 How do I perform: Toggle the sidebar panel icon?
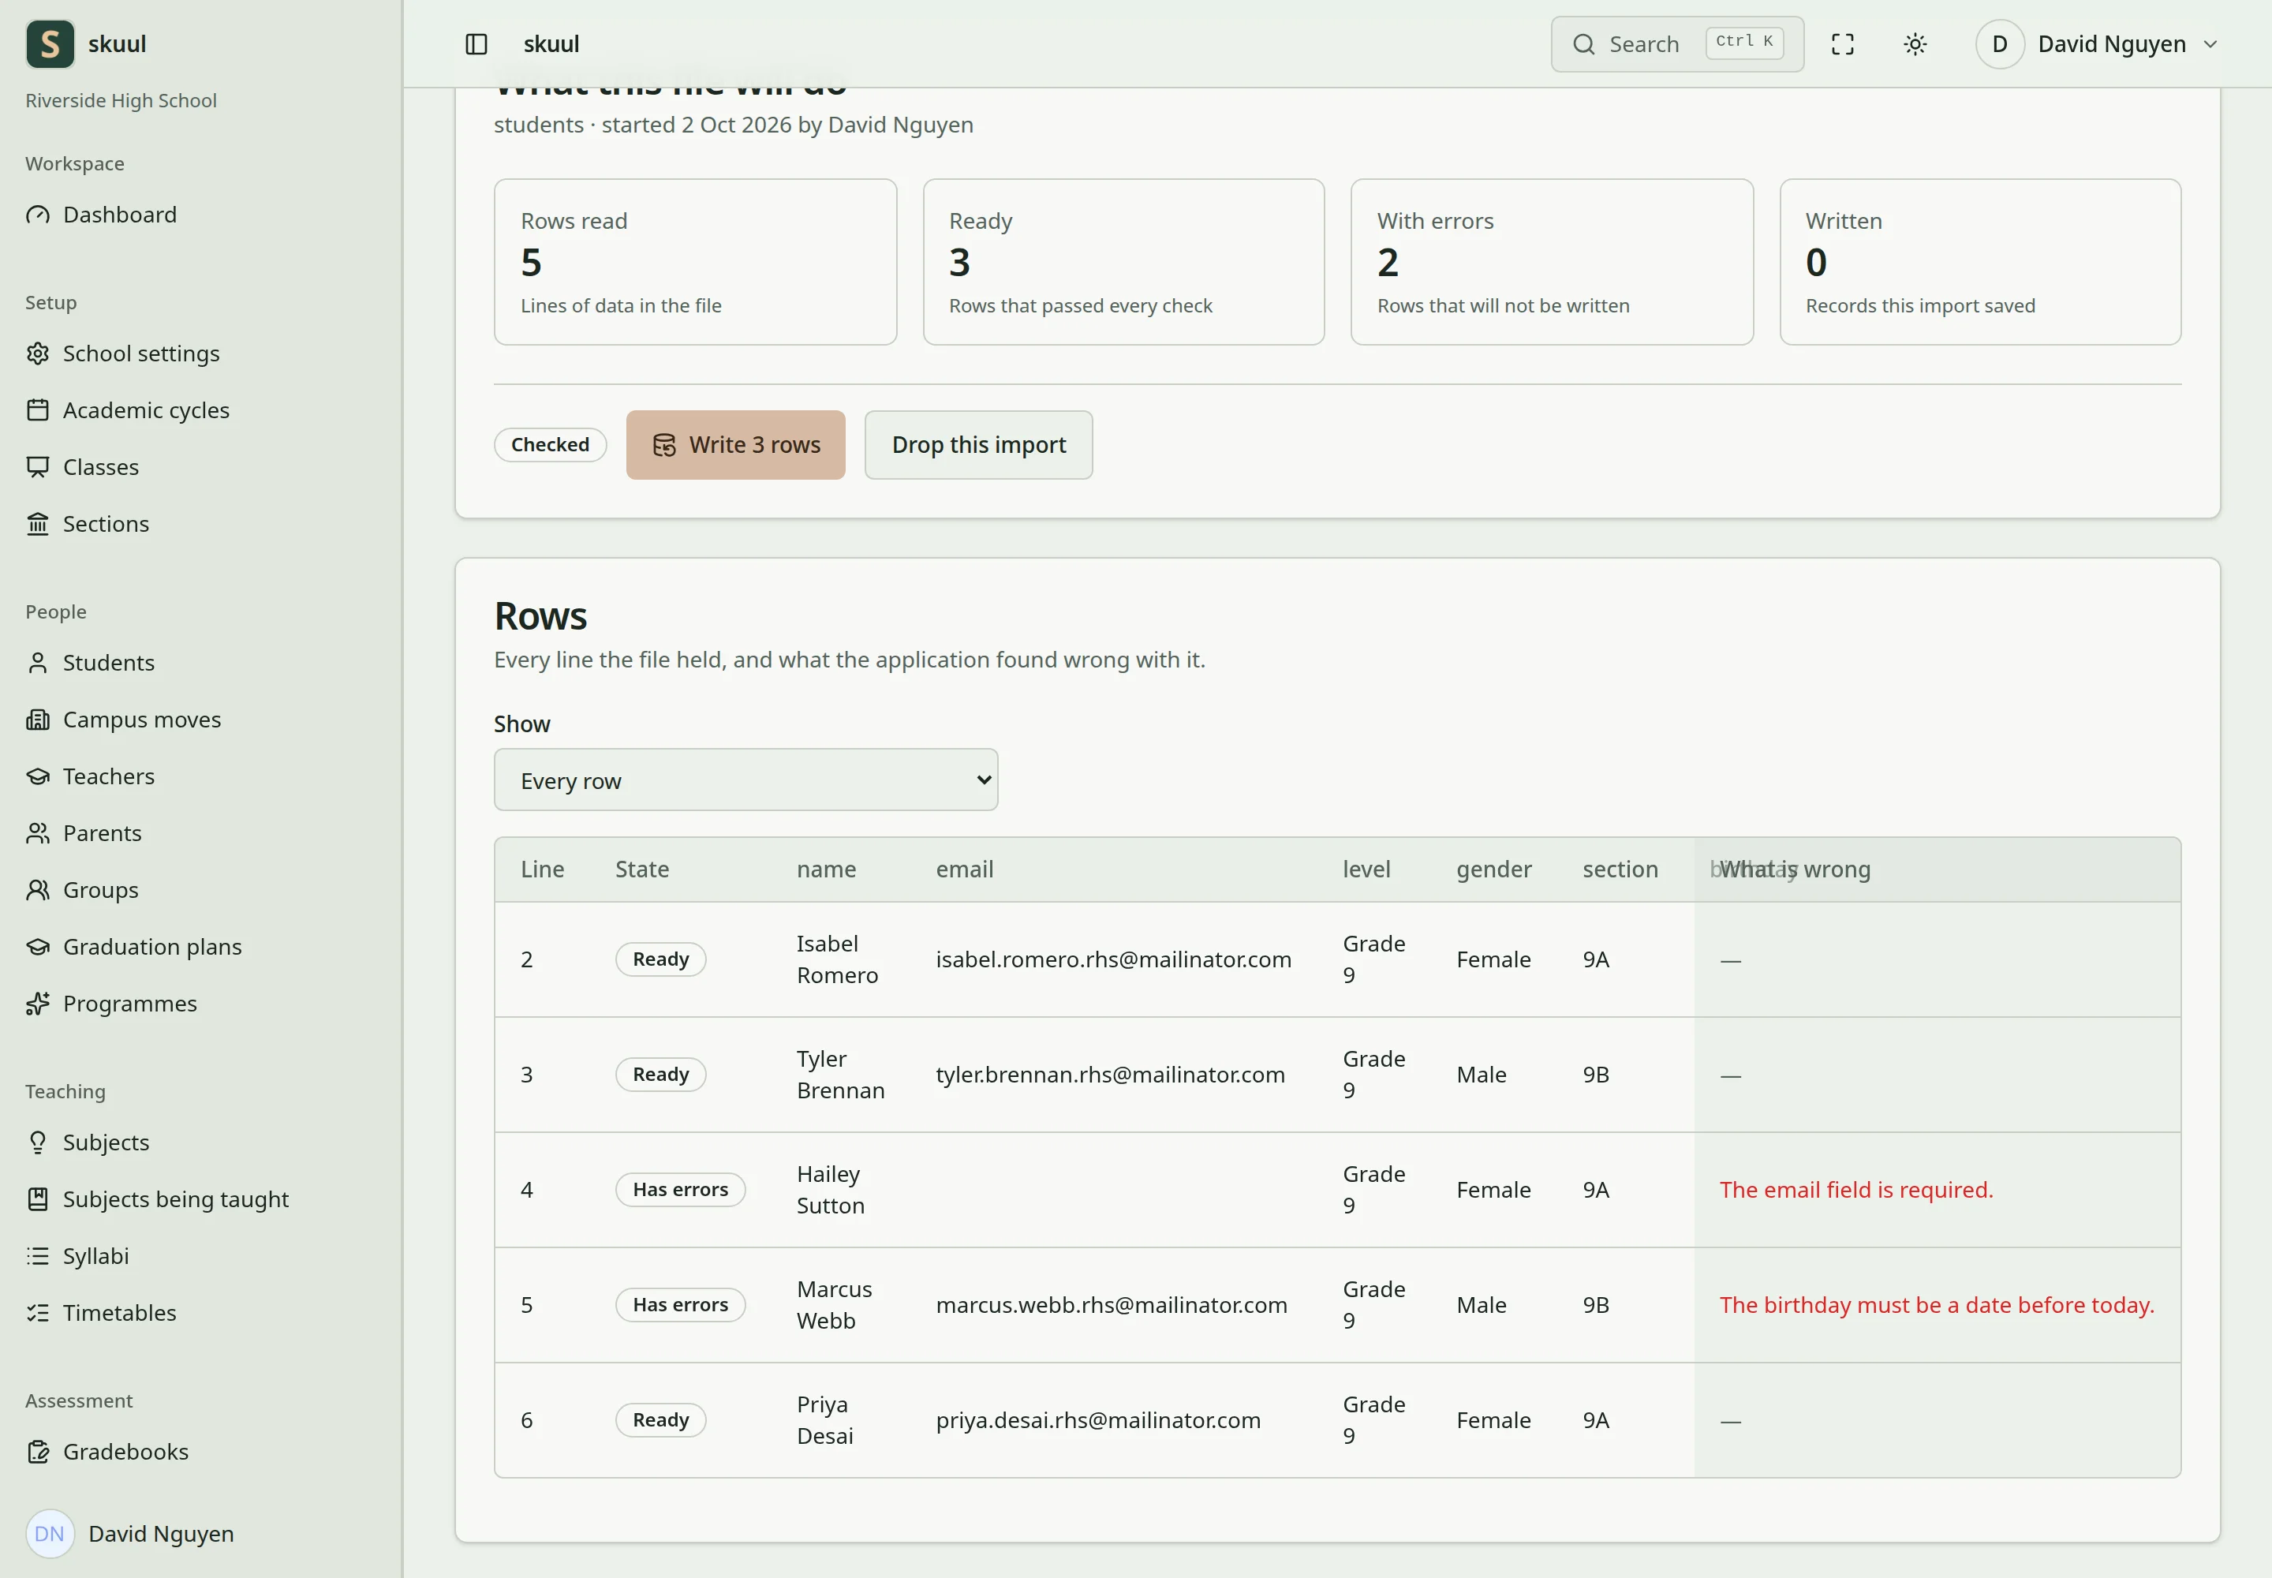coord(476,44)
